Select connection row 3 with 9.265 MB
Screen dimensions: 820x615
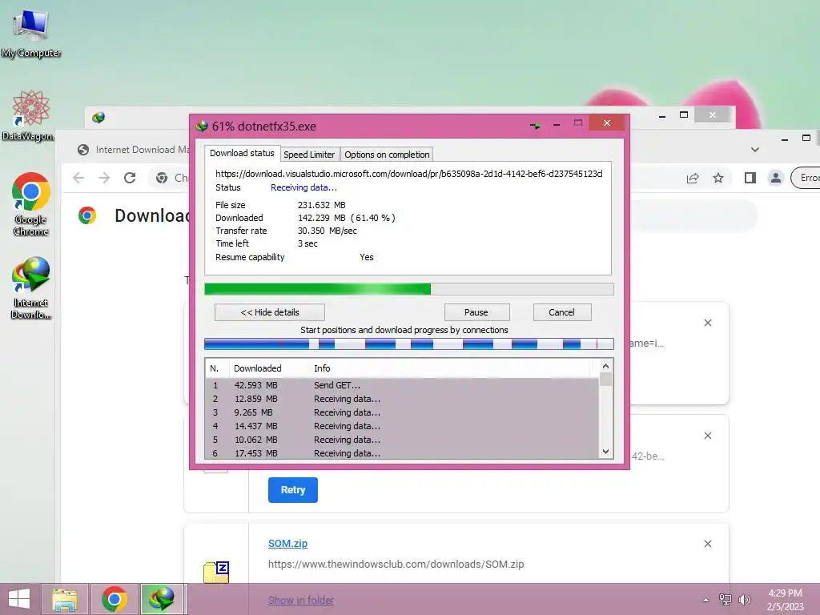coord(402,412)
